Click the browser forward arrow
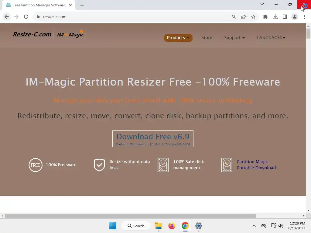Image resolution: width=311 pixels, height=233 pixels. (x=16, y=17)
